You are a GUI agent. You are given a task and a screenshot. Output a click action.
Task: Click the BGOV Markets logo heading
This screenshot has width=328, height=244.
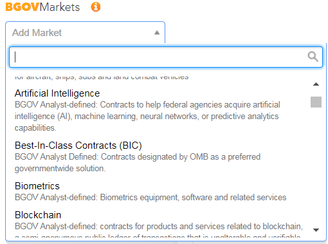point(42,7)
